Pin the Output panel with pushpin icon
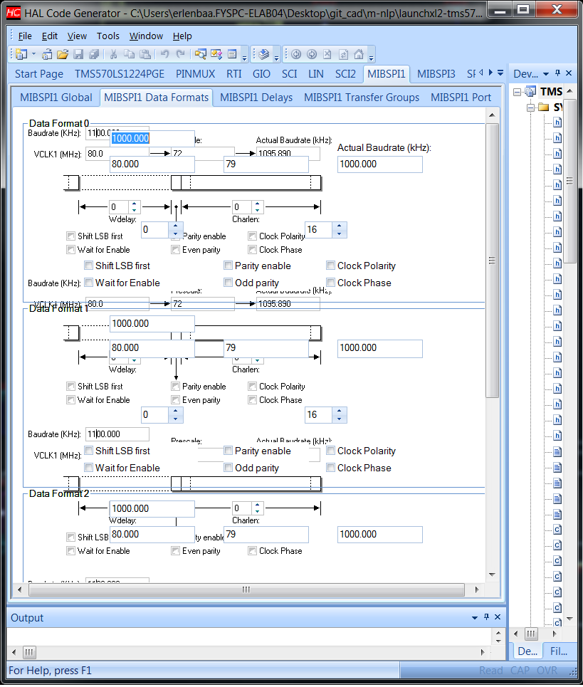 pos(486,617)
